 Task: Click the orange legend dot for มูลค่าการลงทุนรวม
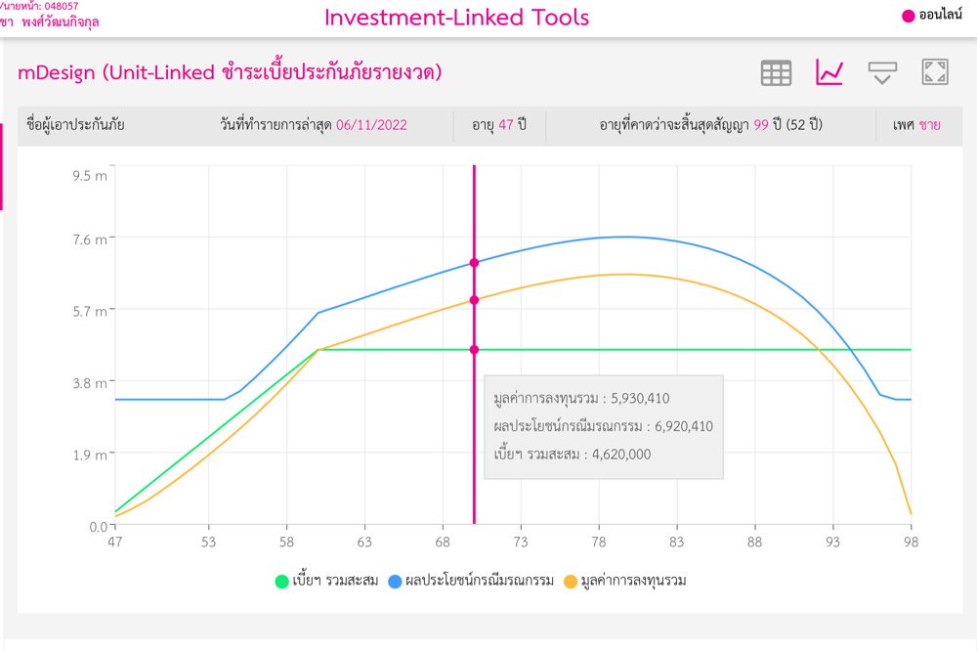point(572,582)
